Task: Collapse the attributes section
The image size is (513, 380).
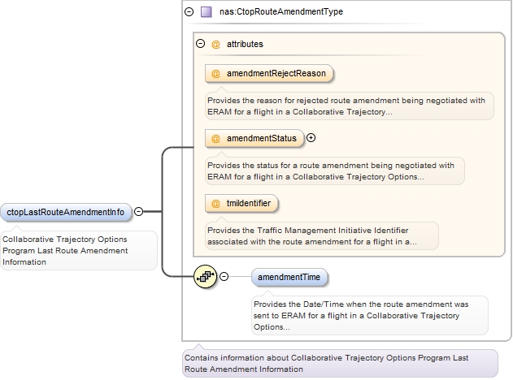Action: coord(201,44)
